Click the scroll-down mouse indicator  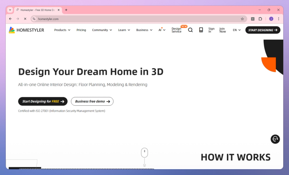(x=144, y=157)
